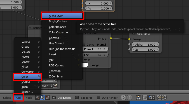Open the RenderLayer dropdown selector
Screen dimensions: 189x104
pos(42,86)
